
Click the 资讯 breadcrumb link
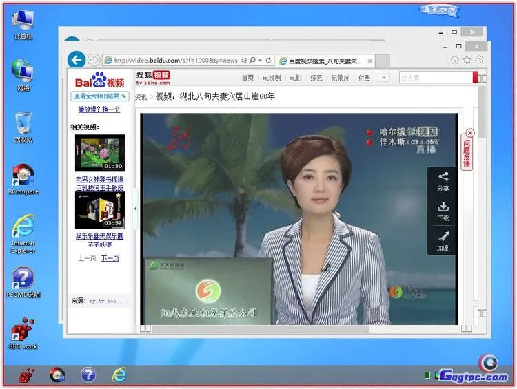click(141, 97)
